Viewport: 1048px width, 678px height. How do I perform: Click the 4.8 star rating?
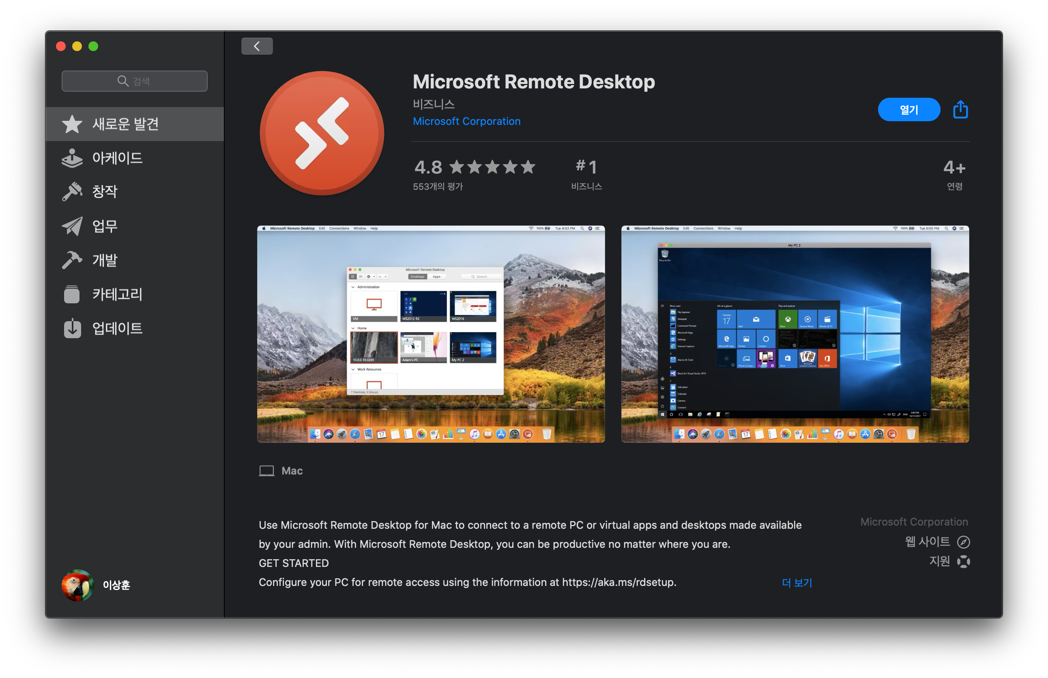coord(474,167)
